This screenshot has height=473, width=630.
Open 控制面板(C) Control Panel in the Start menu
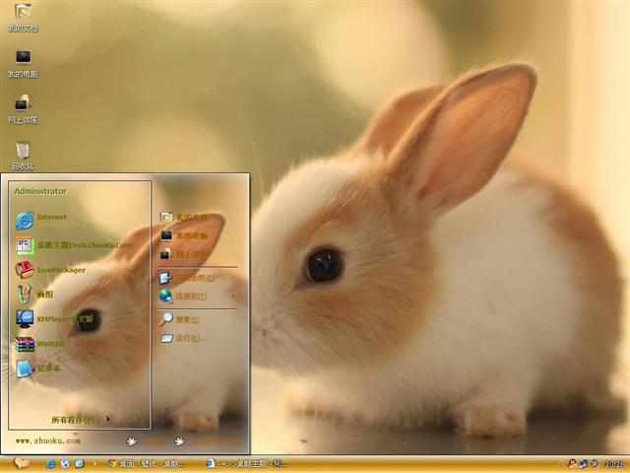186,278
